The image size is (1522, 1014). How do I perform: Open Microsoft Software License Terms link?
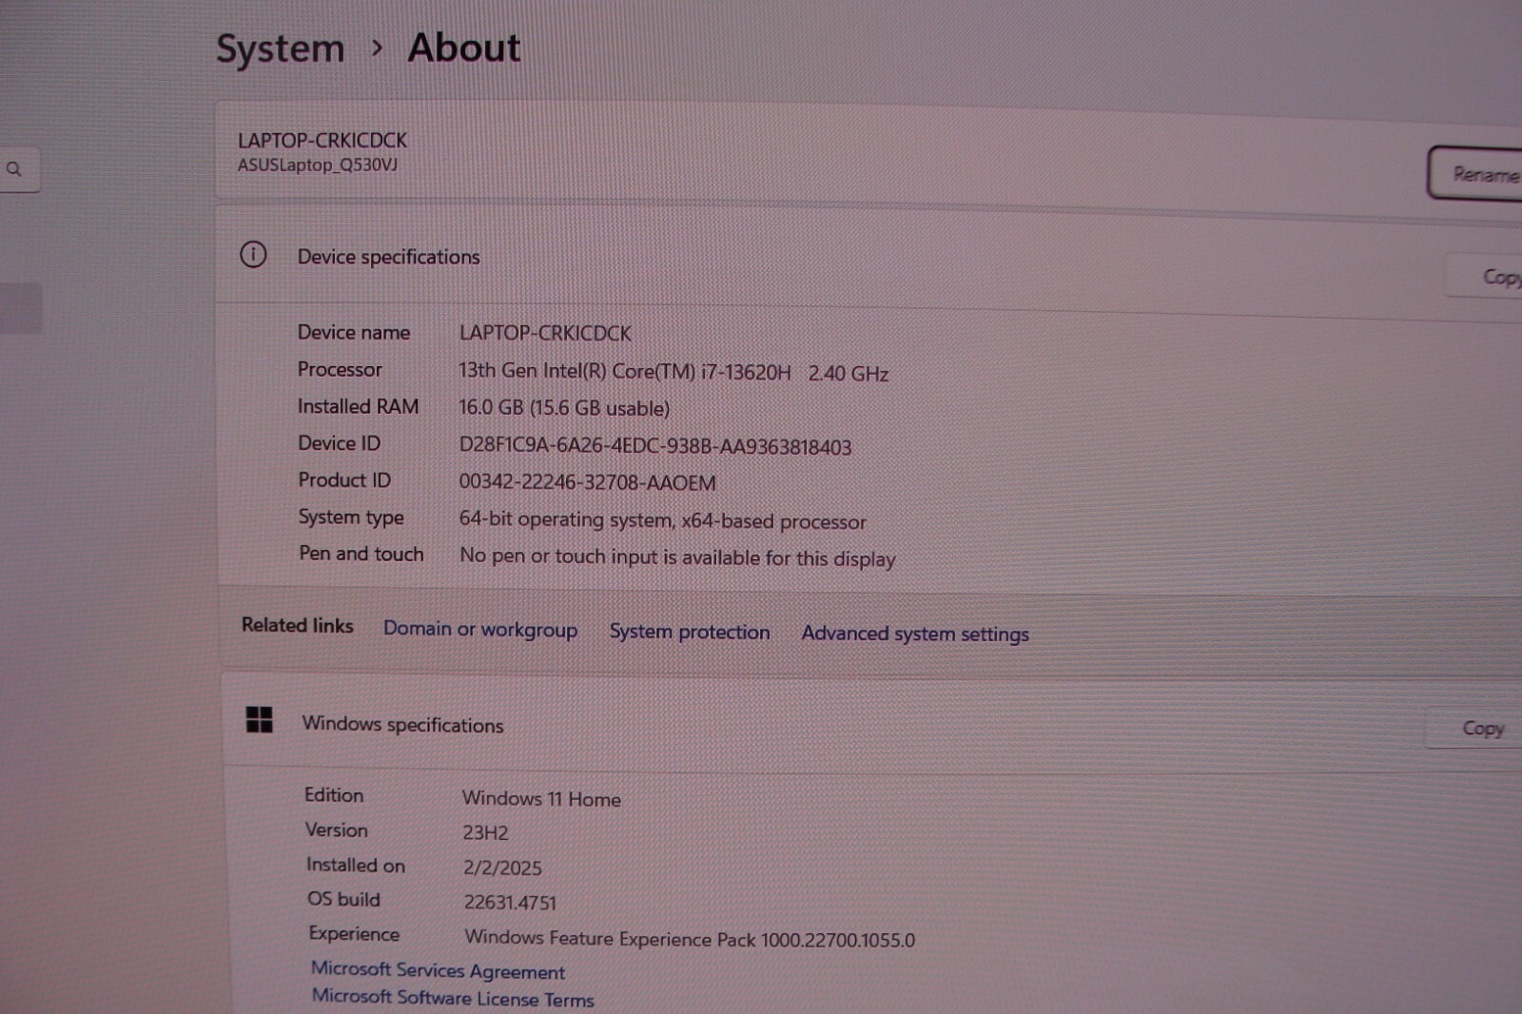tap(454, 998)
